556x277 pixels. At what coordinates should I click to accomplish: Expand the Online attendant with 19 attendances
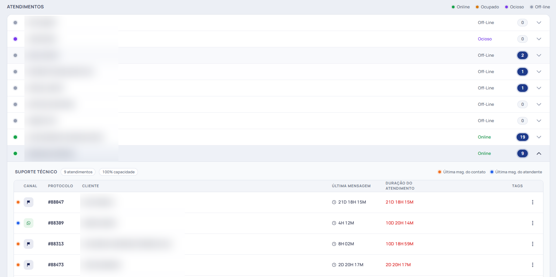(x=539, y=137)
